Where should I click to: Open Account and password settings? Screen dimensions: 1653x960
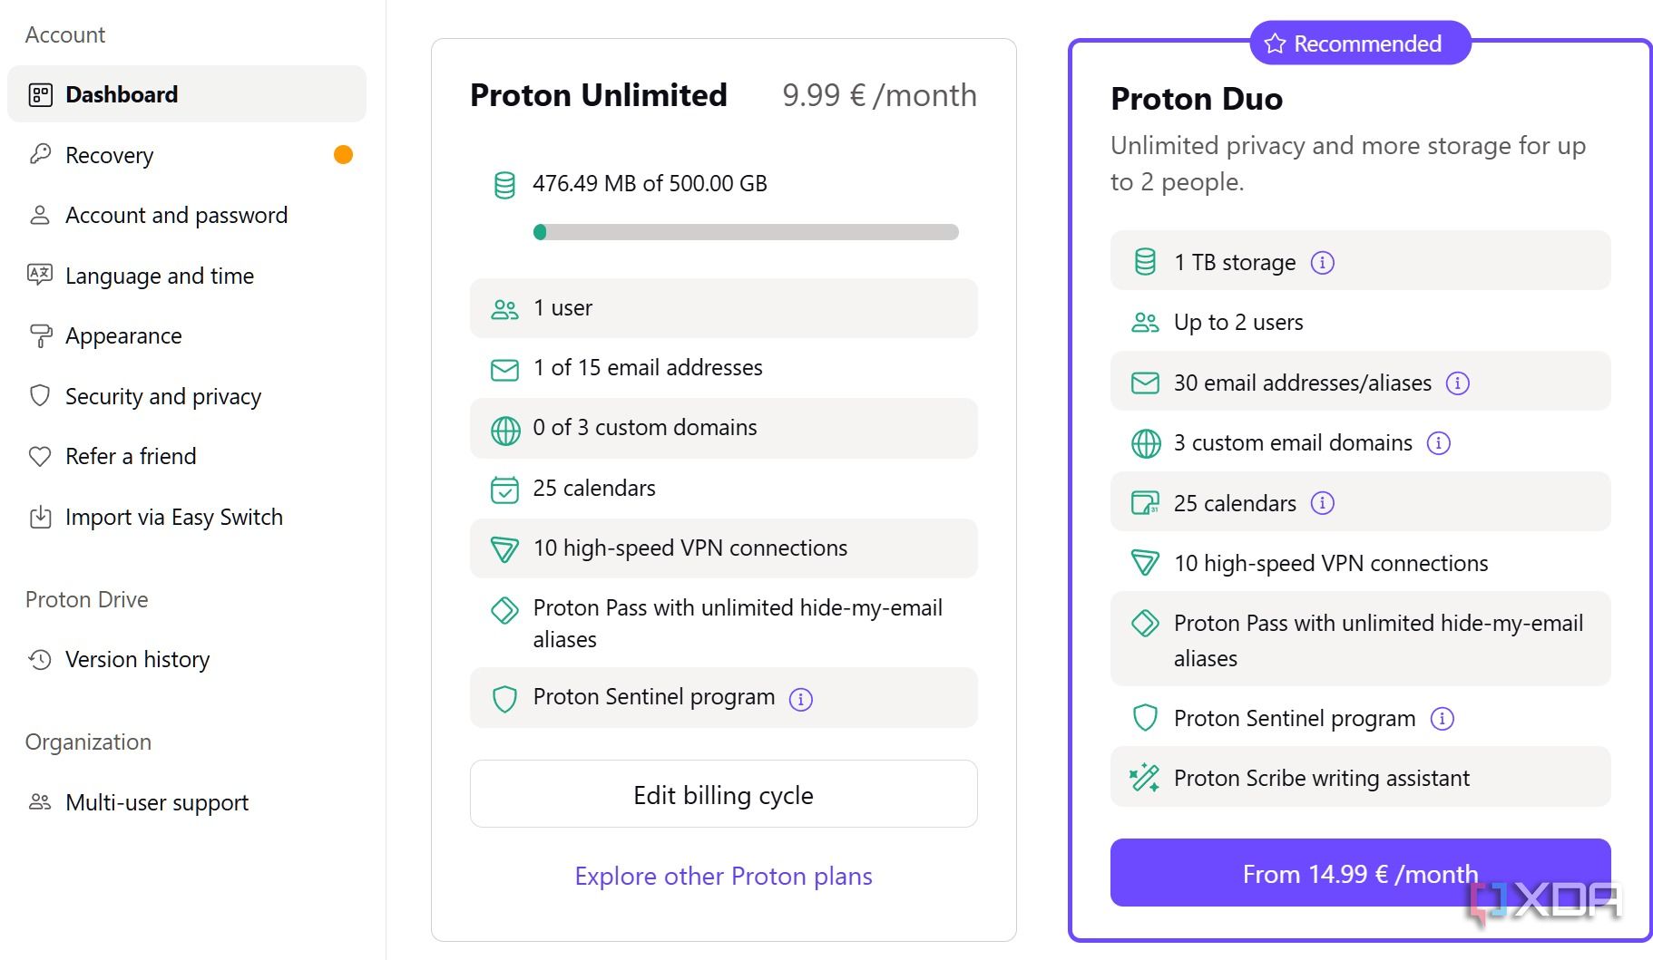coord(176,215)
